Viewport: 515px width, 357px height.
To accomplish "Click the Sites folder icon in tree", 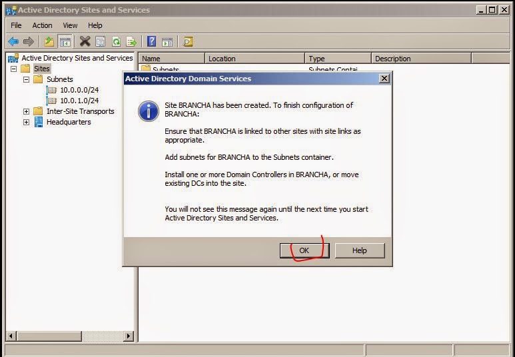I will 25,69.
